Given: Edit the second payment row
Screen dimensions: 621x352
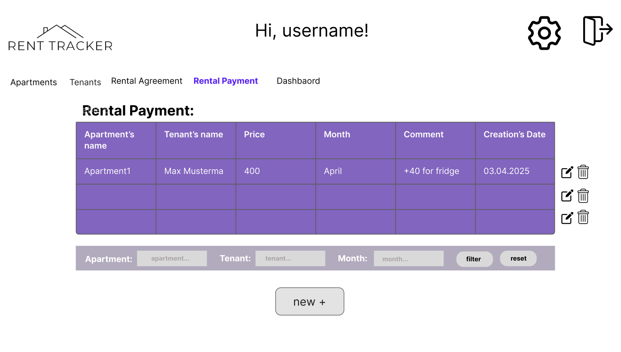Looking at the screenshot, I should click(566, 195).
